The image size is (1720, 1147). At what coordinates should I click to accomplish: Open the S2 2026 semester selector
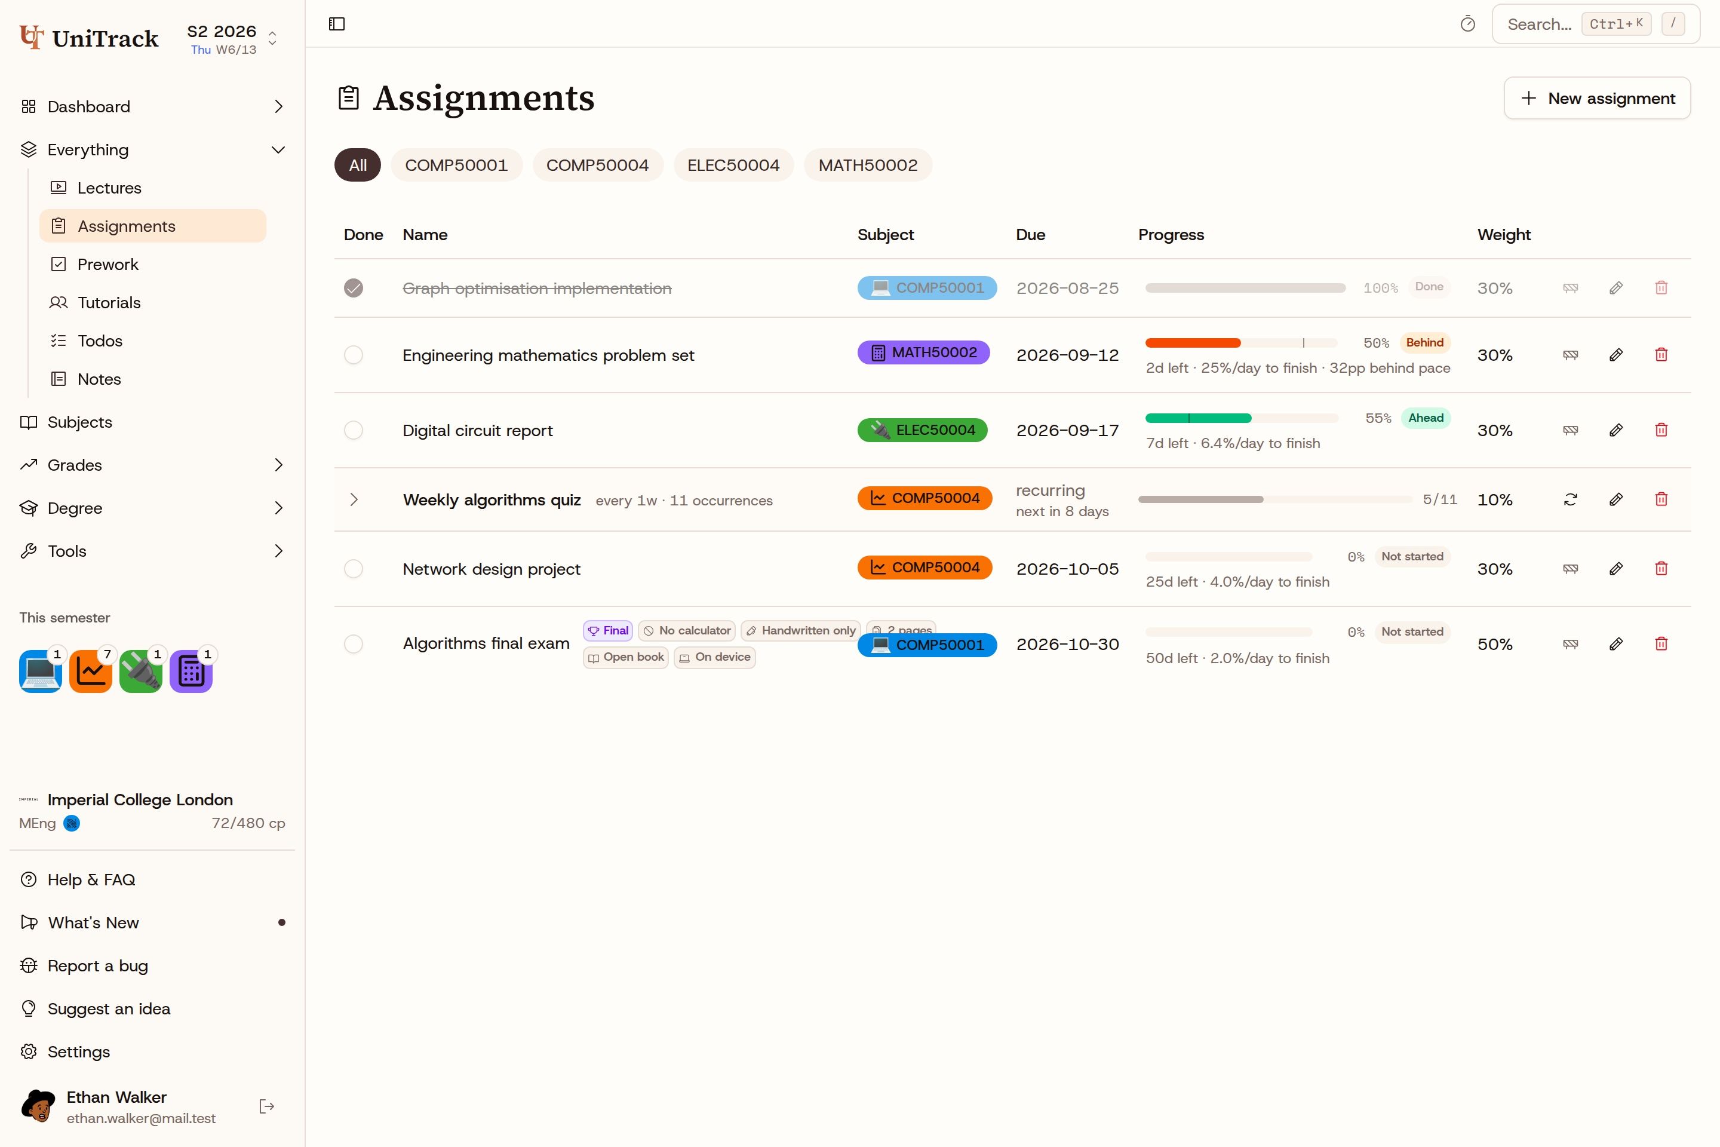[x=232, y=39]
